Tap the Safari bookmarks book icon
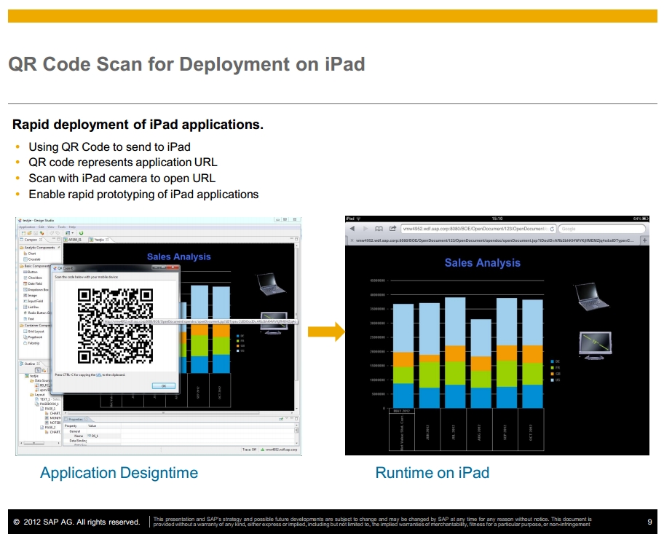This screenshot has width=664, height=545. coord(379,229)
